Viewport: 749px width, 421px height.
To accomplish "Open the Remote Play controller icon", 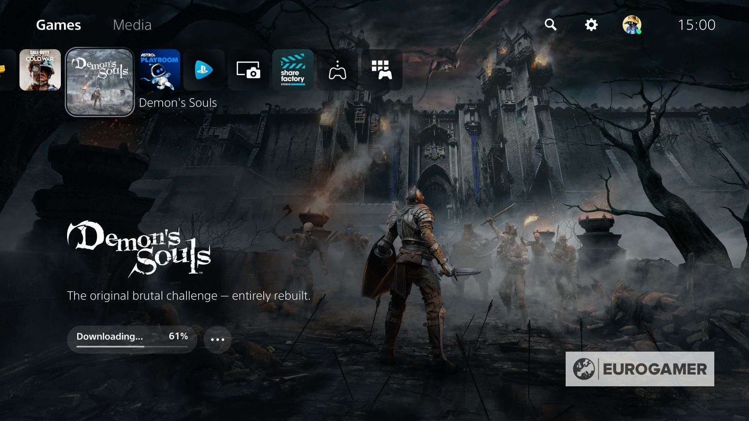I will pyautogui.click(x=337, y=70).
